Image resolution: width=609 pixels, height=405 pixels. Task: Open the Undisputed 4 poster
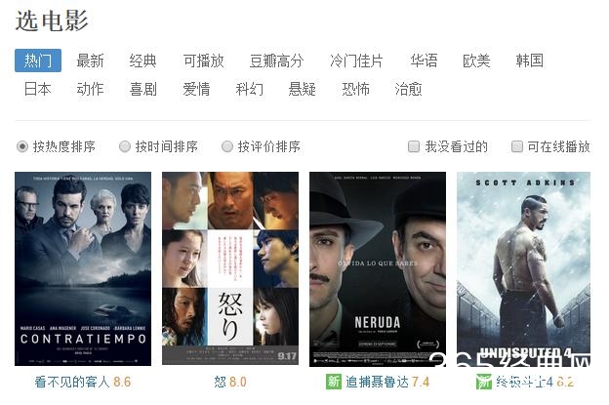coord(523,268)
